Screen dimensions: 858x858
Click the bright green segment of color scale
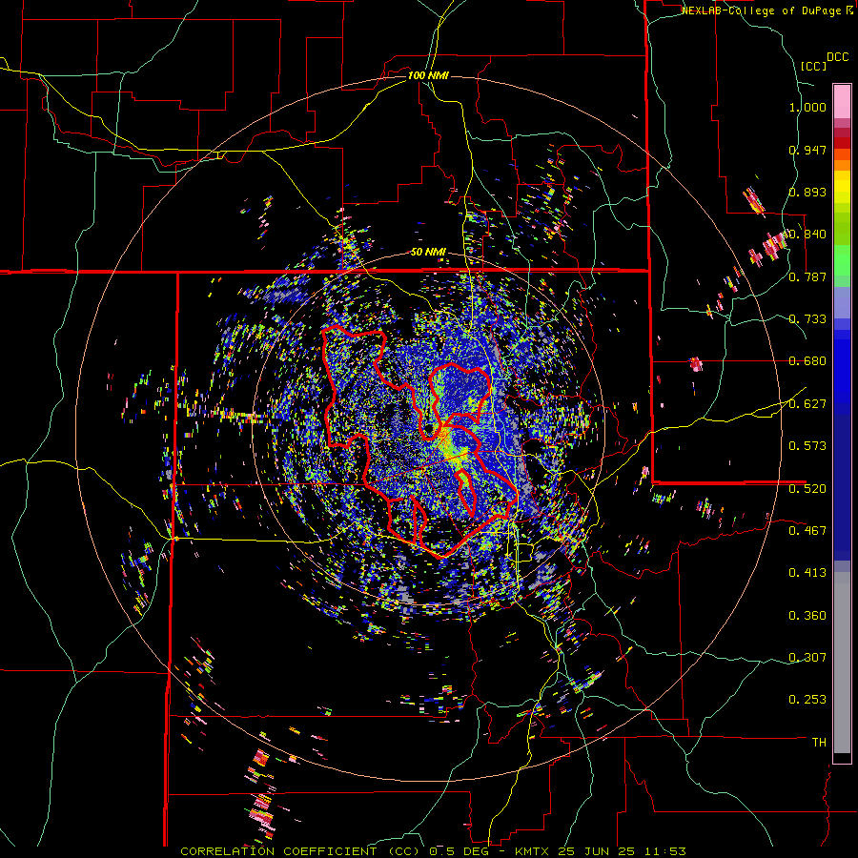[x=842, y=260]
